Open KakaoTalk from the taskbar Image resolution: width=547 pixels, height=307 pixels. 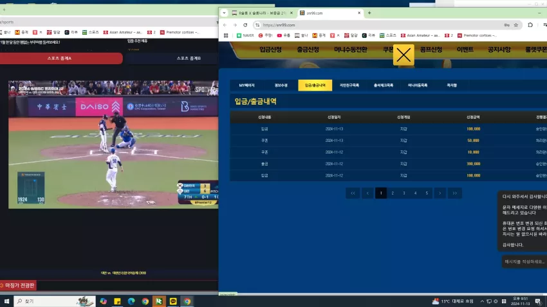[x=173, y=301]
